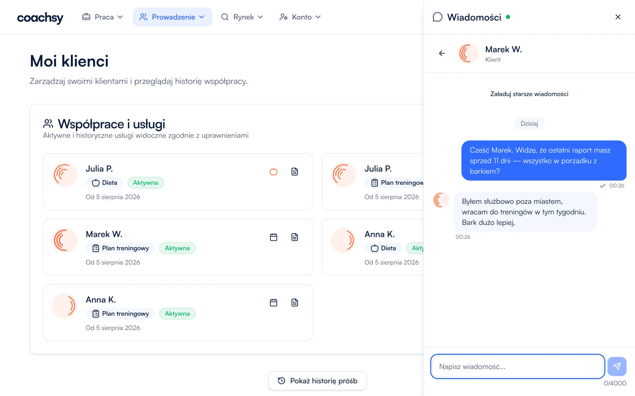Click Marek W. avatar in clients list
This screenshot has height=396, width=635.
(65, 240)
